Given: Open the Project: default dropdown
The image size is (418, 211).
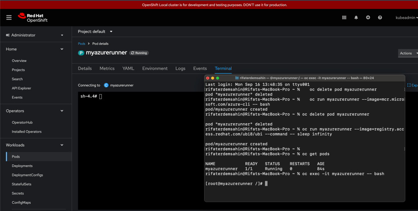Looking at the screenshot, I should click(x=95, y=31).
